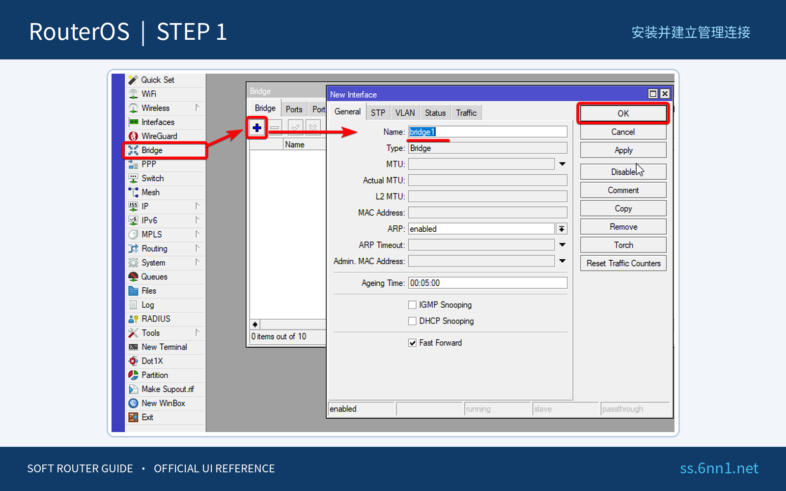Expand the Routing submenu arrow
Screen dimensions: 786x491
click(x=197, y=248)
